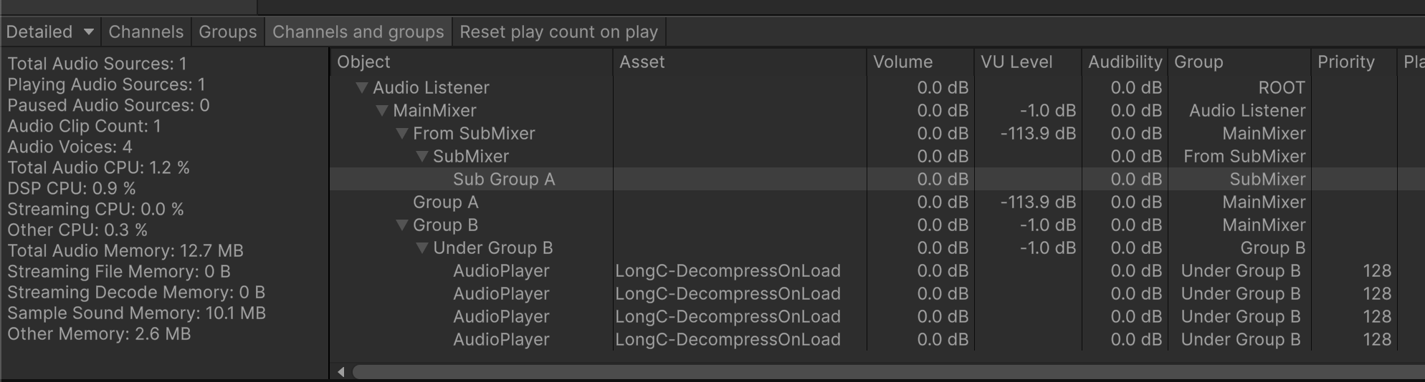Select the Group A row
This screenshot has height=382, width=1425.
pyautogui.click(x=445, y=202)
